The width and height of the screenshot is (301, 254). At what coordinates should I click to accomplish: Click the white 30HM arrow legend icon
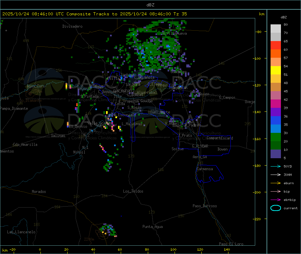[276, 175]
